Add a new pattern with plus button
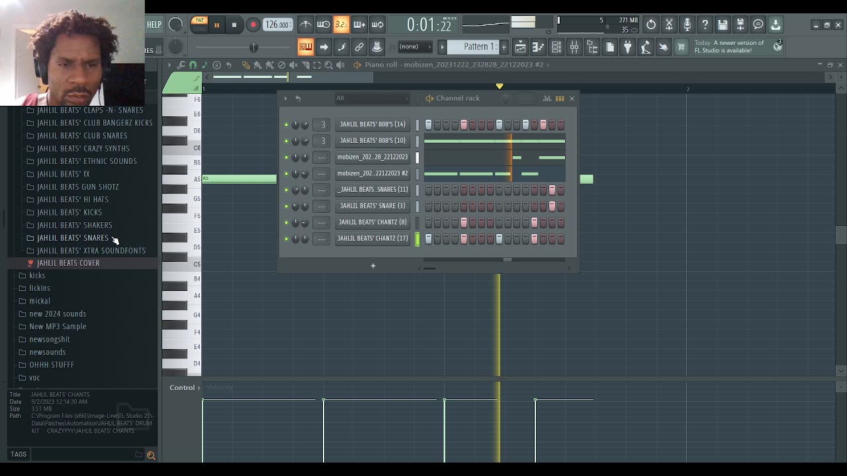 (504, 47)
